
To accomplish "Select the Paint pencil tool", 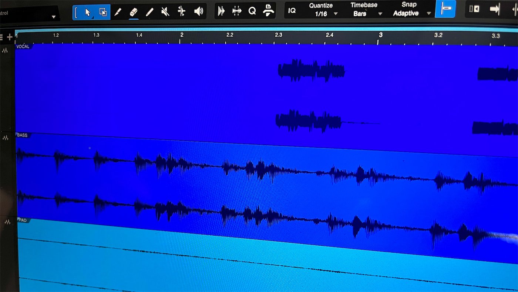I will [149, 12].
